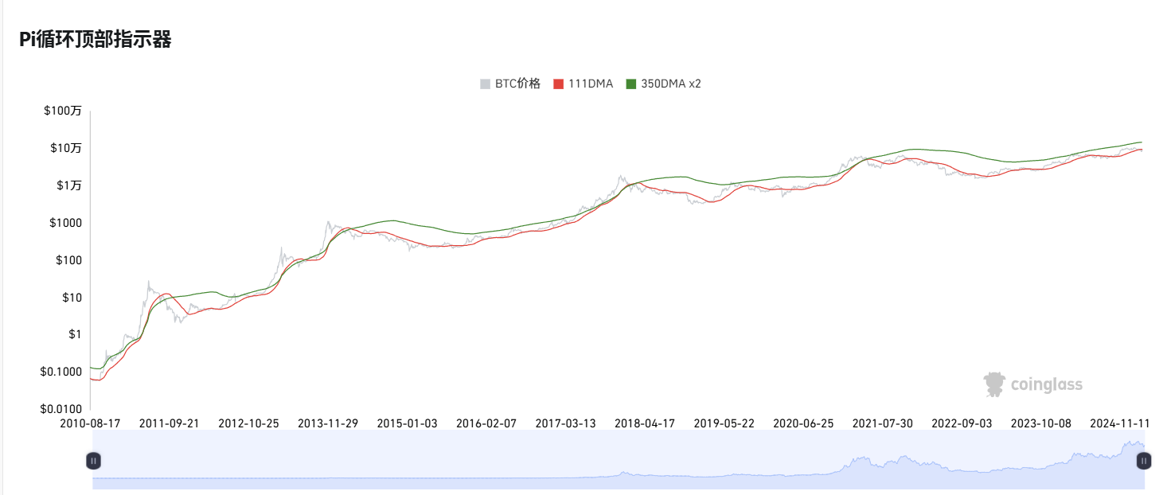Toggle the 111DMA series text label
Screen dimensions: 1167x495
[590, 84]
